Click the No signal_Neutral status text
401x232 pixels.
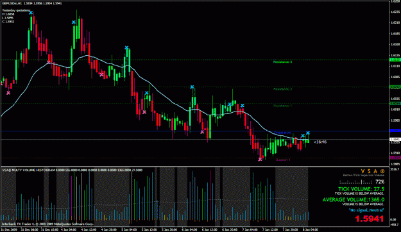(366, 210)
